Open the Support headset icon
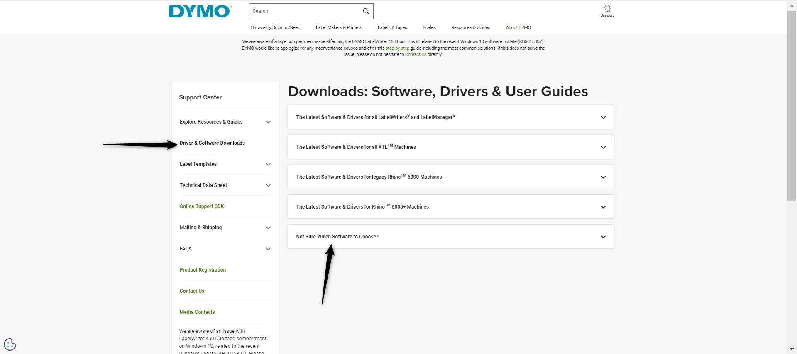797x354 pixels. [607, 11]
